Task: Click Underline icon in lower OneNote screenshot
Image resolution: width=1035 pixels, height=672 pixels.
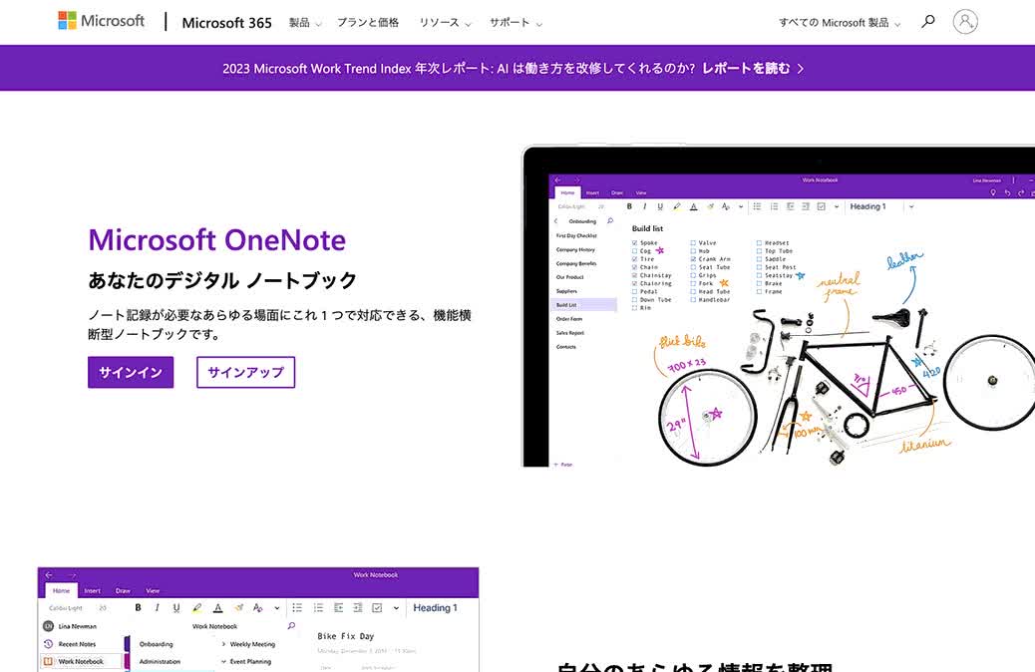Action: point(176,607)
